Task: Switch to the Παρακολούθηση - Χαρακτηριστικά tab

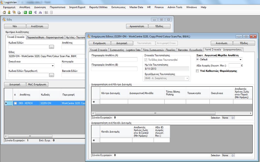Action: (45, 37)
